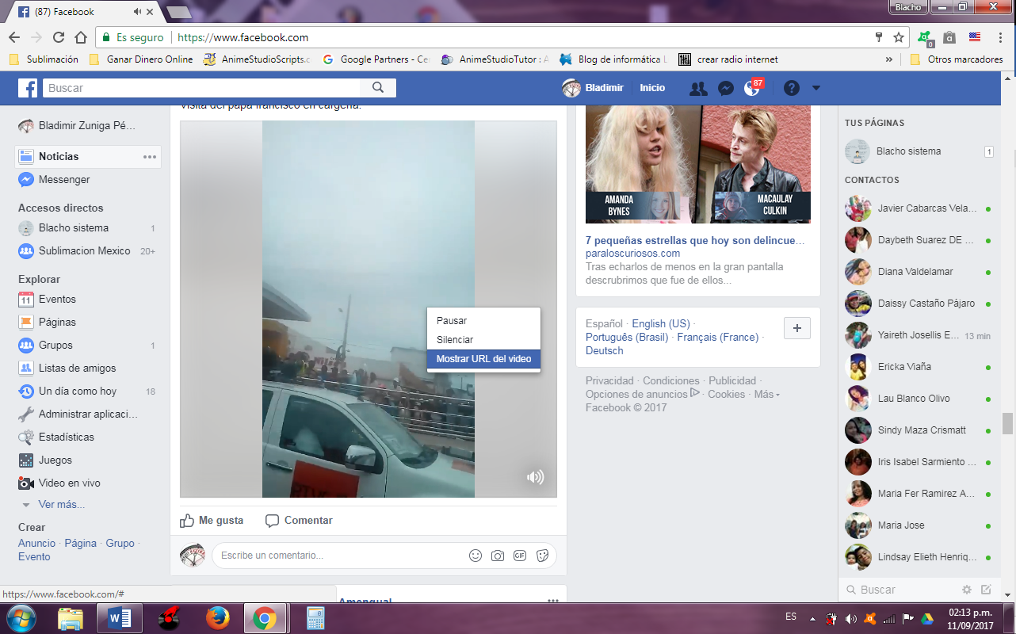Unmute the video using the speaker icon
1016x634 pixels.
click(536, 477)
